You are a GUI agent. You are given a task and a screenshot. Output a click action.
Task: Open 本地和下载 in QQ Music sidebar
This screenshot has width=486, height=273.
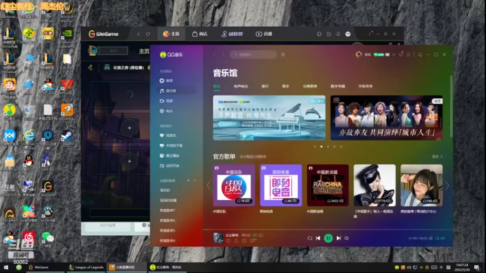[x=171, y=146]
